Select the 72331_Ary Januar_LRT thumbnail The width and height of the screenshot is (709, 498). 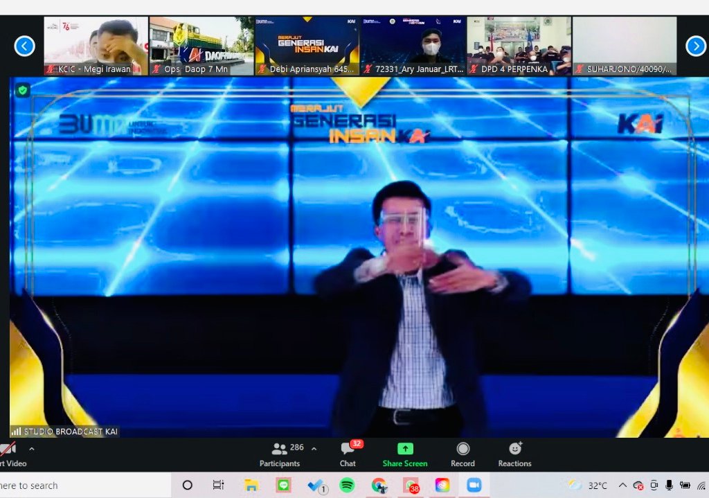point(413,46)
